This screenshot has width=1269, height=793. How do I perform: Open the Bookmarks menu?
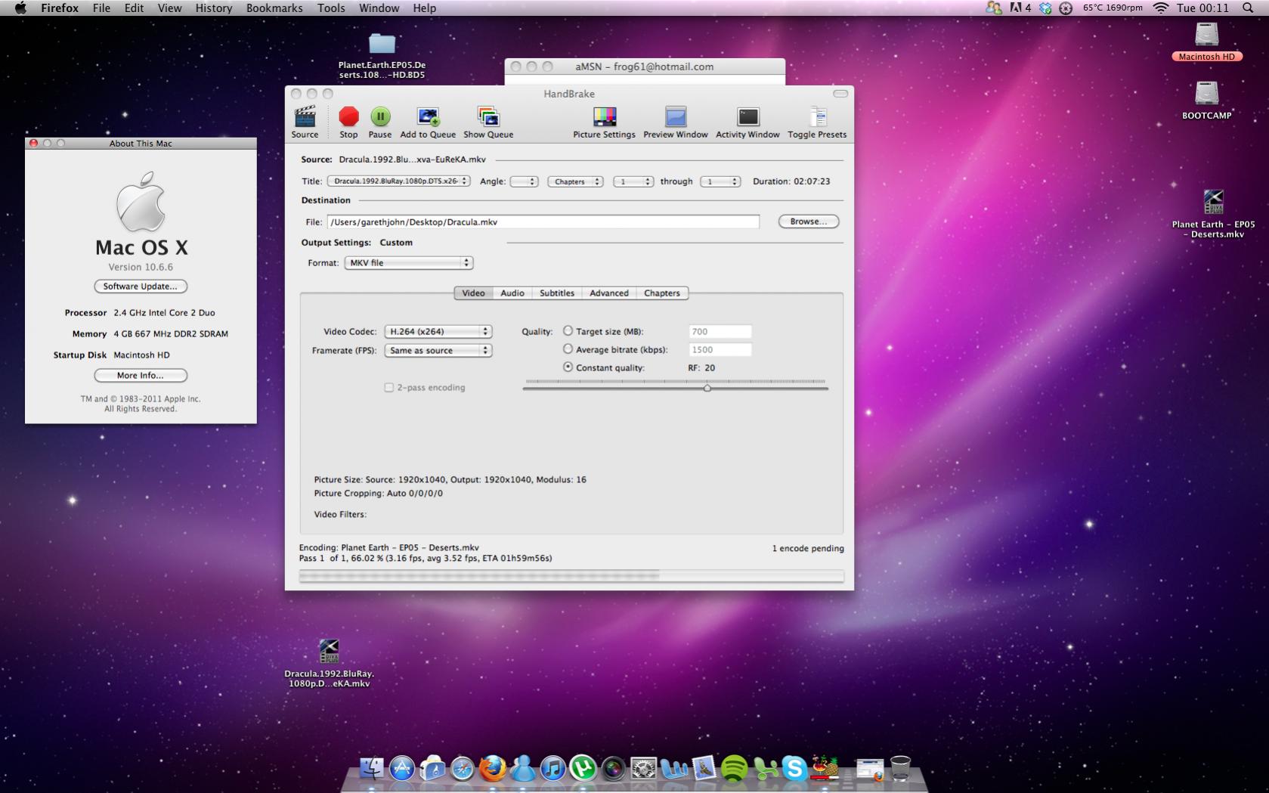274,8
